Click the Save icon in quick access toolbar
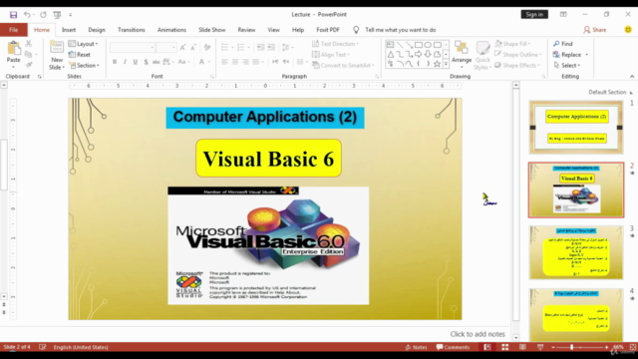Screen dimensions: 638x359 point(13,15)
